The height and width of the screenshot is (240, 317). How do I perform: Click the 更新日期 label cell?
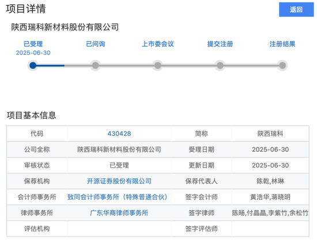click(x=202, y=165)
